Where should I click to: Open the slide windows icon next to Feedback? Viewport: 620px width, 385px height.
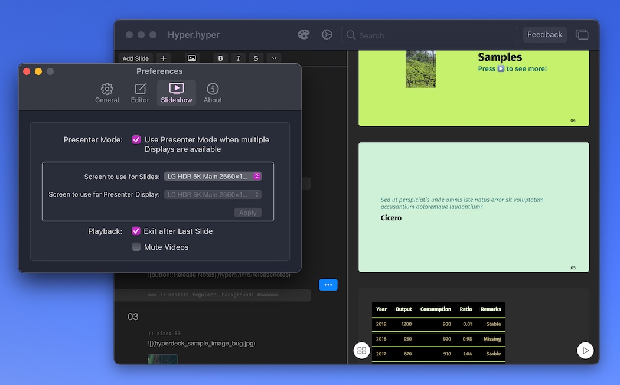(582, 35)
